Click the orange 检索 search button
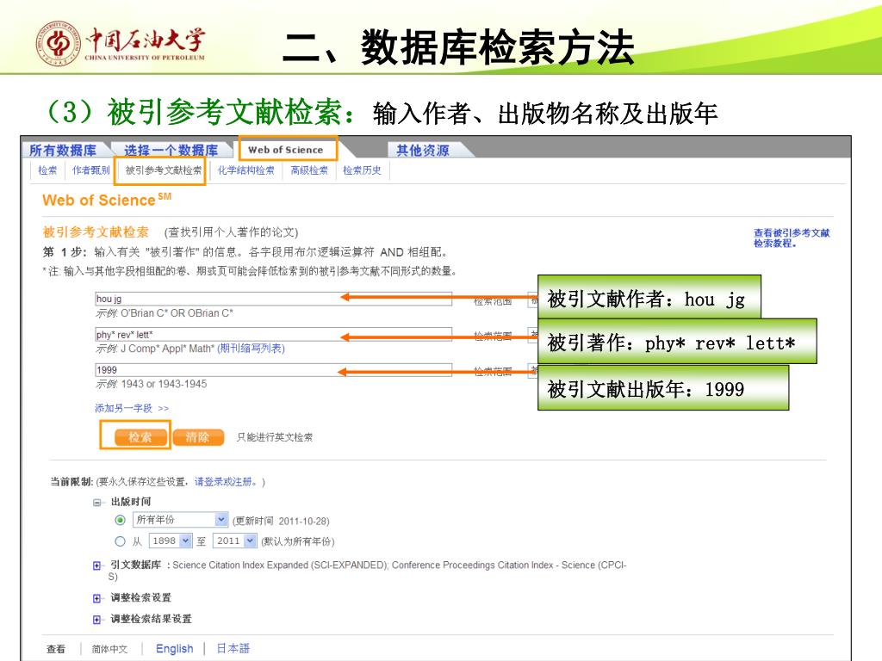The image size is (882, 661). point(140,437)
